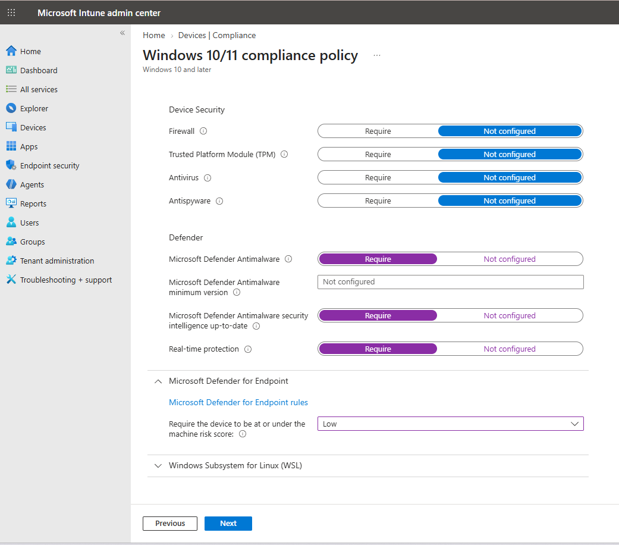Open Tenant administration gear icon
The image size is (619, 545).
pyautogui.click(x=11, y=261)
